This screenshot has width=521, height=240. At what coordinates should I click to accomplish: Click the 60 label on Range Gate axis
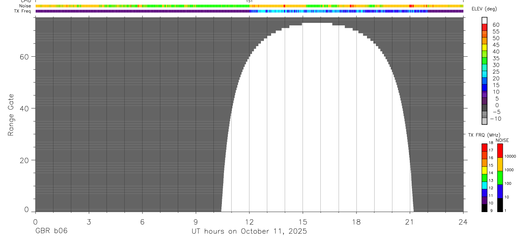25,56
